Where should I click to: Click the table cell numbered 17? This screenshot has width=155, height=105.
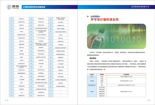pos(12,22)
